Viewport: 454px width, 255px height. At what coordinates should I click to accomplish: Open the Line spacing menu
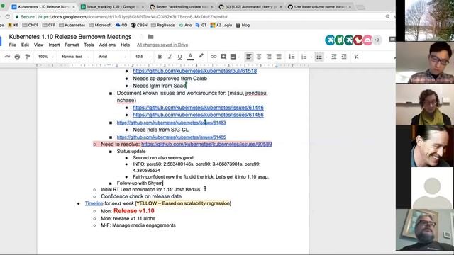[292, 57]
